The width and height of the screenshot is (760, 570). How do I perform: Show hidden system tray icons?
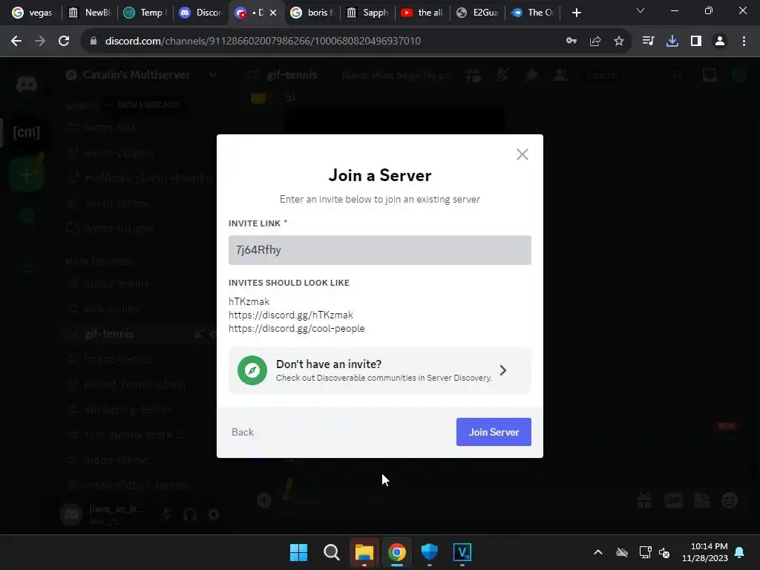[x=598, y=552]
